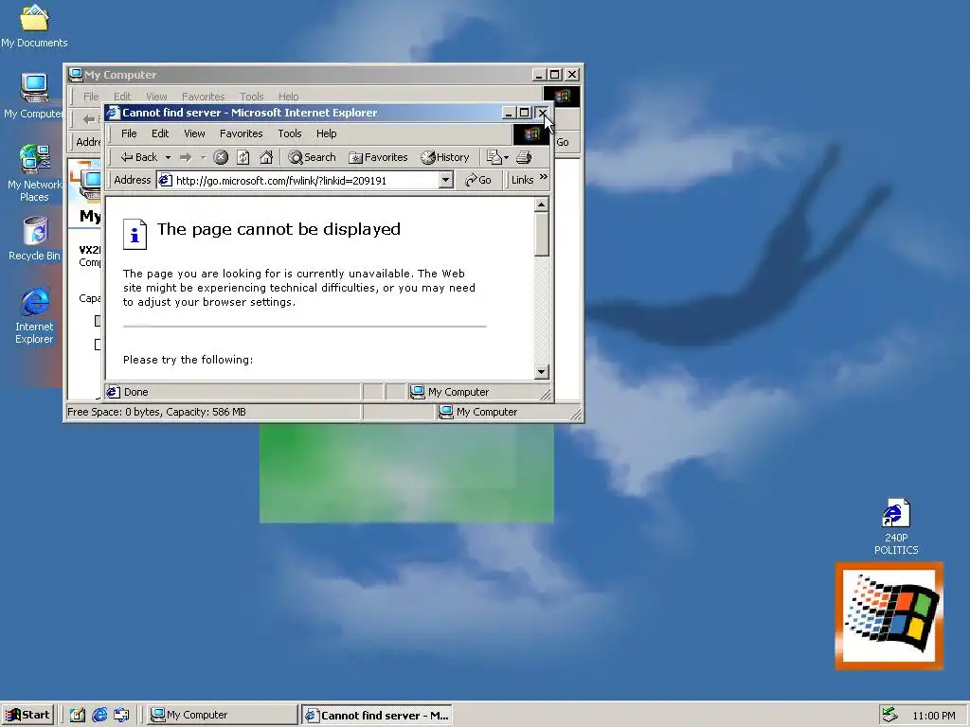The image size is (970, 727).
Task: Go to the Home page icon
Action: click(266, 158)
